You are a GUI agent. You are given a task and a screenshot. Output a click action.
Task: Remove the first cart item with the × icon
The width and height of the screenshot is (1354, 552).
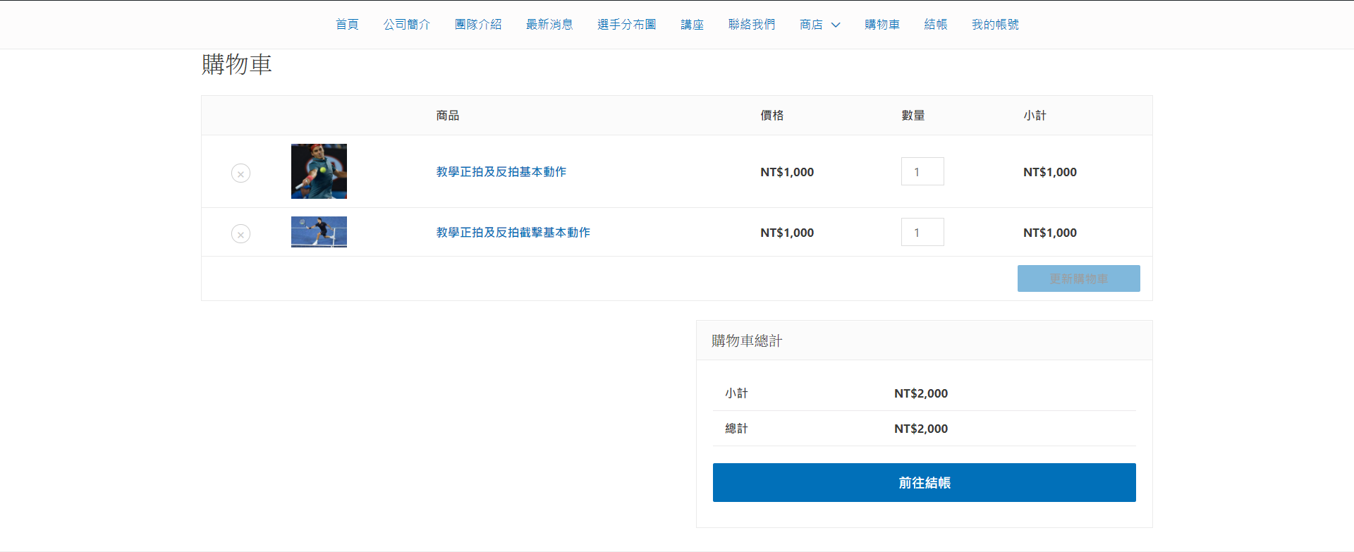[x=240, y=173]
